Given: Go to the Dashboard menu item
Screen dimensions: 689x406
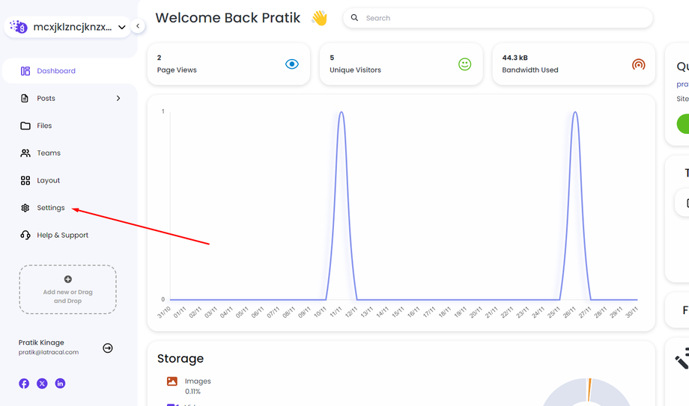Looking at the screenshot, I should [56, 71].
